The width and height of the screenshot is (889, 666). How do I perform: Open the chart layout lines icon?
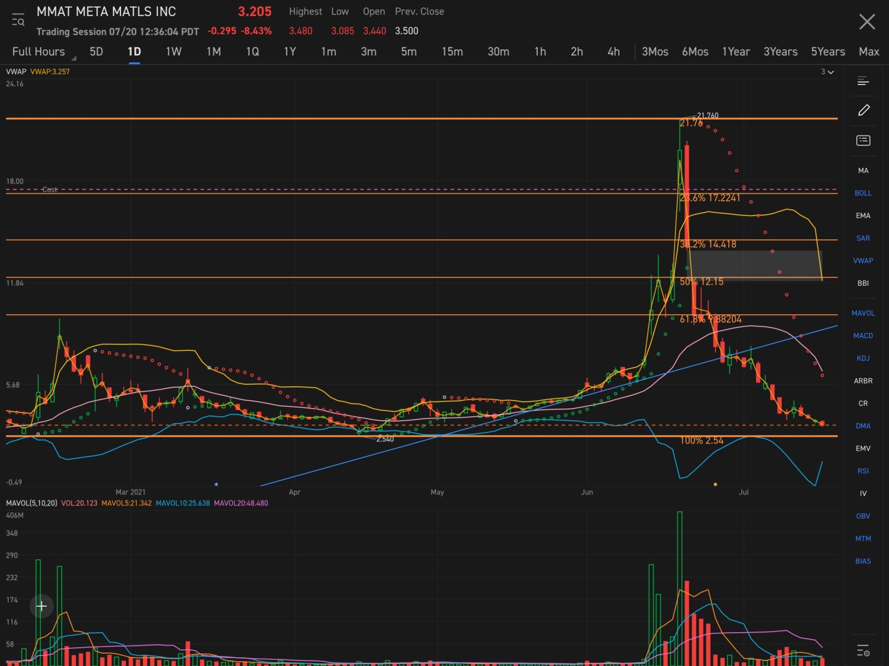(863, 81)
